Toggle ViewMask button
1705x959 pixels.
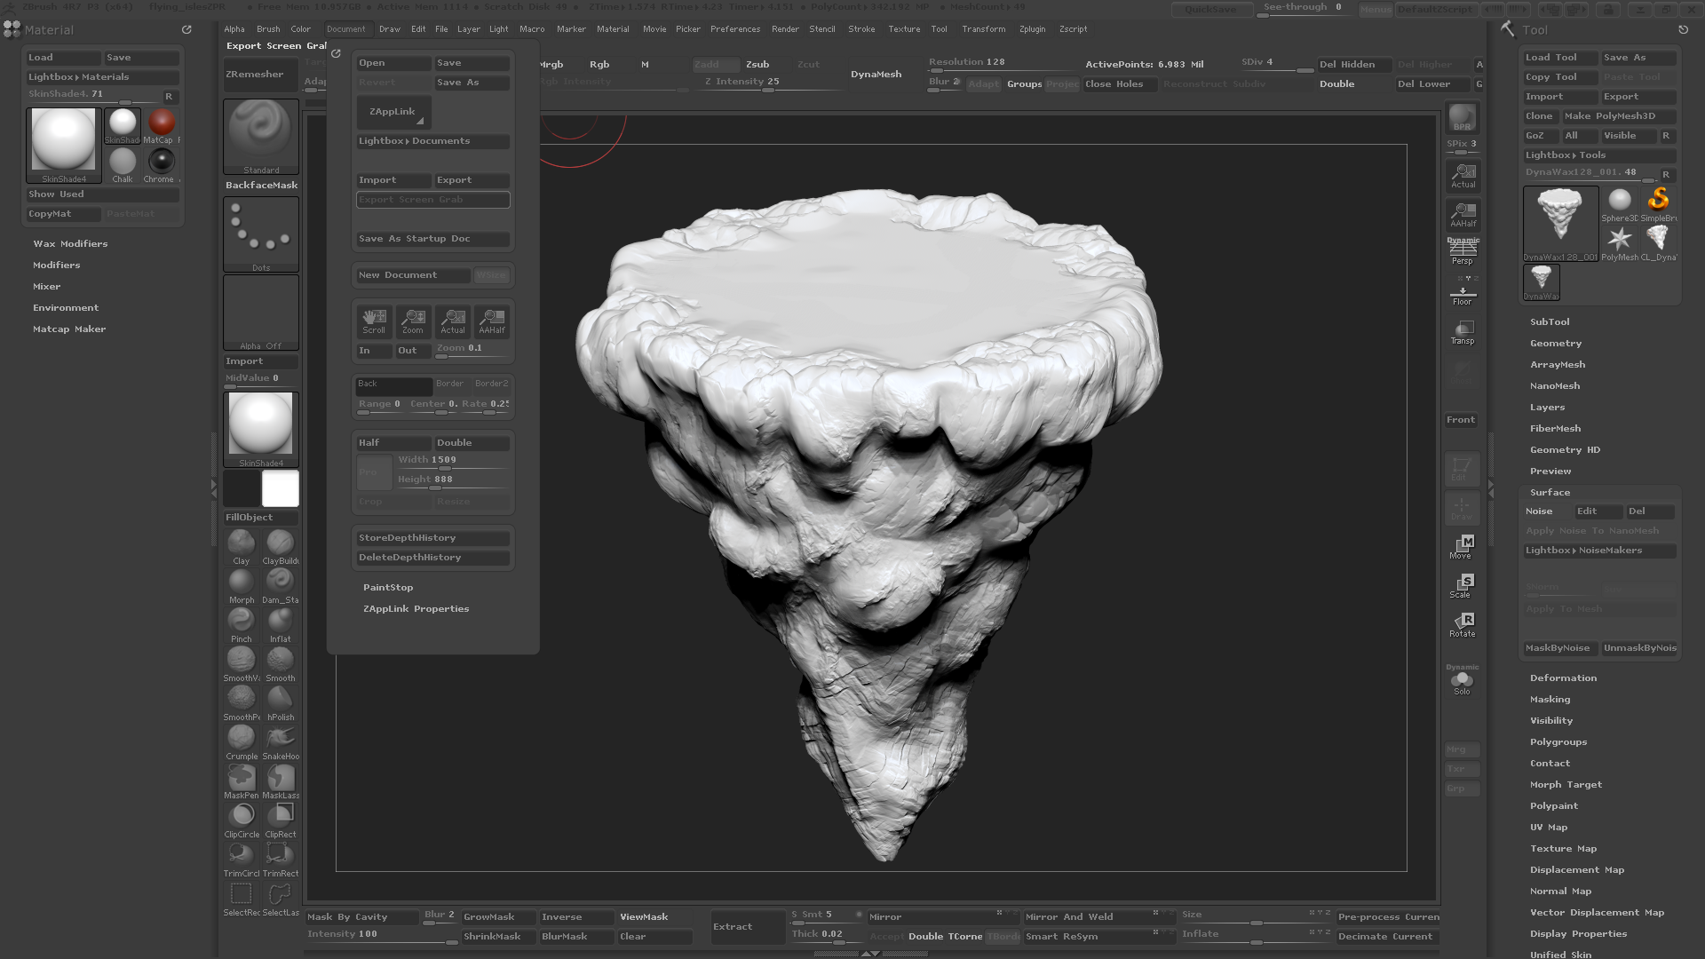tap(644, 916)
